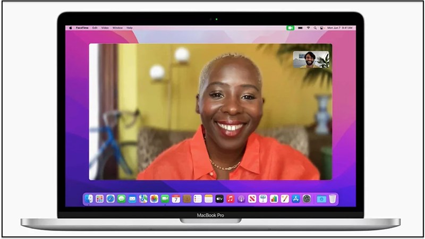The height and width of the screenshot is (239, 425).
Task: Open the Trash in the dock
Action: click(x=333, y=199)
